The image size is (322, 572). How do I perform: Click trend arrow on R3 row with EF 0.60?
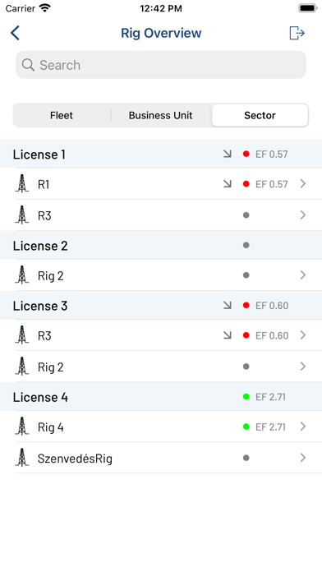[228, 335]
